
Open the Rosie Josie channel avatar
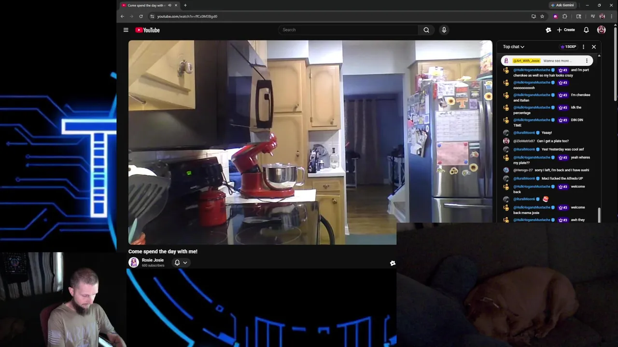tap(134, 262)
